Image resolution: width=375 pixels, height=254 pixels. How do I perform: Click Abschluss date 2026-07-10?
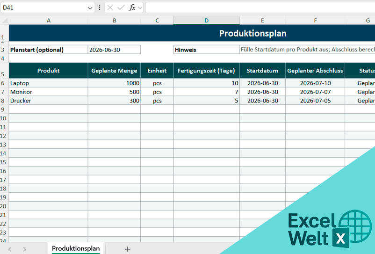pyautogui.click(x=315, y=83)
